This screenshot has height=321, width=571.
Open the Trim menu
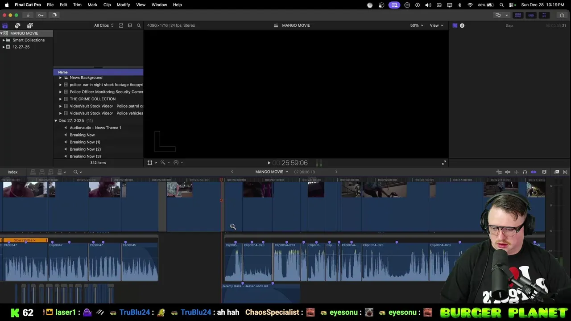[77, 5]
